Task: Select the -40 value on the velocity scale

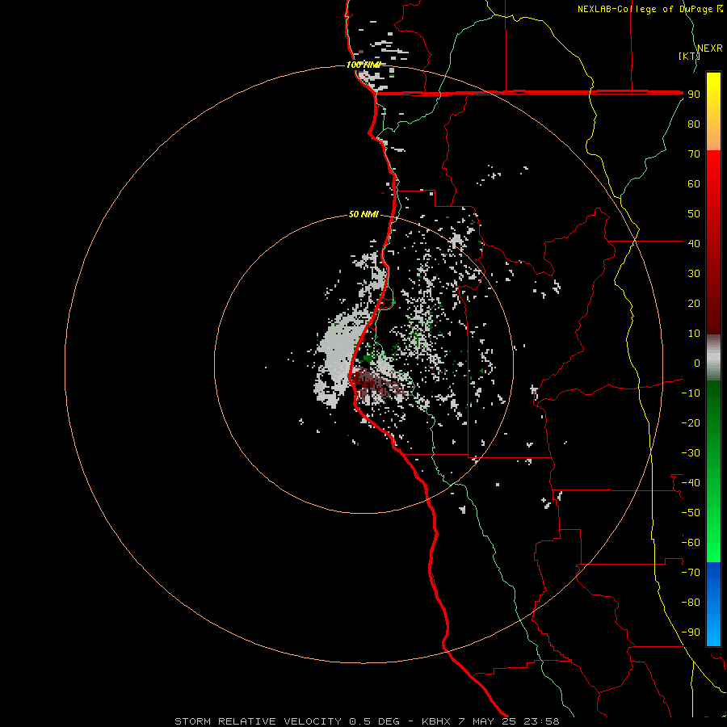Action: [691, 483]
